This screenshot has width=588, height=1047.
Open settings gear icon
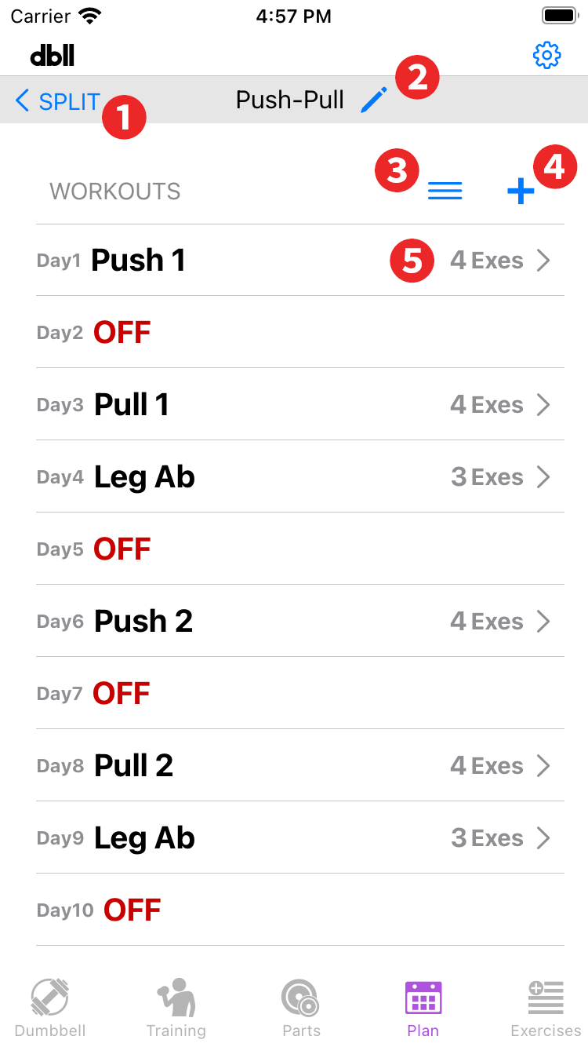pos(546,55)
